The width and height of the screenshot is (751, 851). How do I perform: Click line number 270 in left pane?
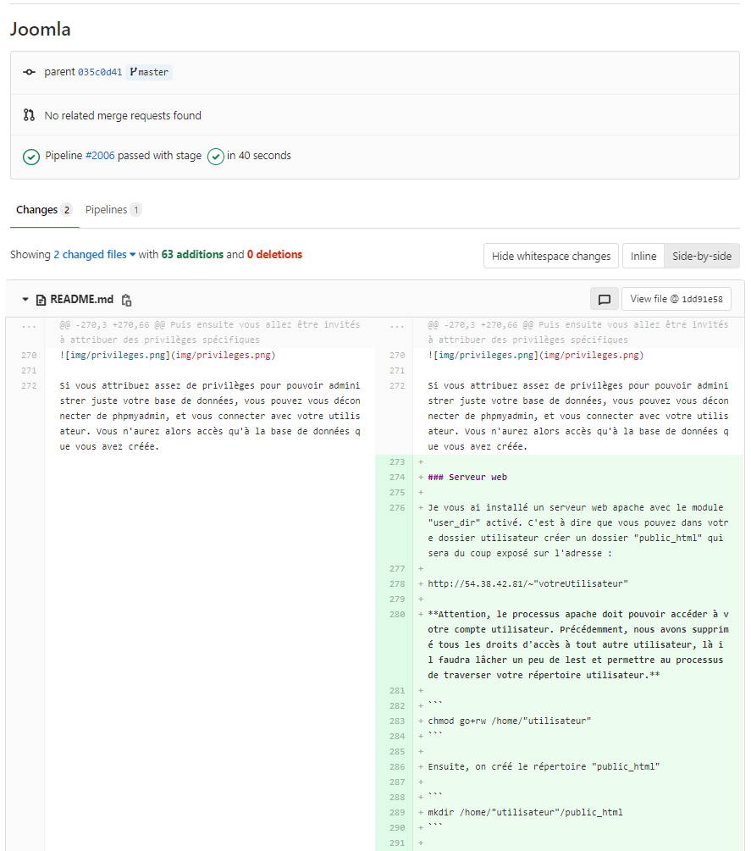(29, 356)
